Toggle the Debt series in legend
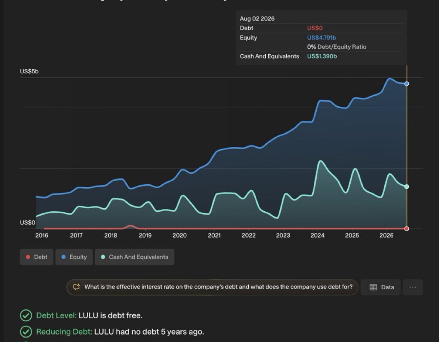This screenshot has height=342, width=439. coord(37,257)
